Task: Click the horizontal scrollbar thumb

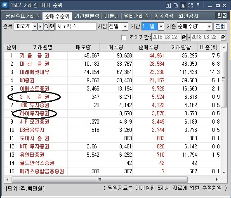Action: (99, 179)
